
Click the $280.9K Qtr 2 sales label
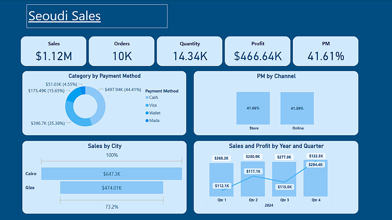253,157
